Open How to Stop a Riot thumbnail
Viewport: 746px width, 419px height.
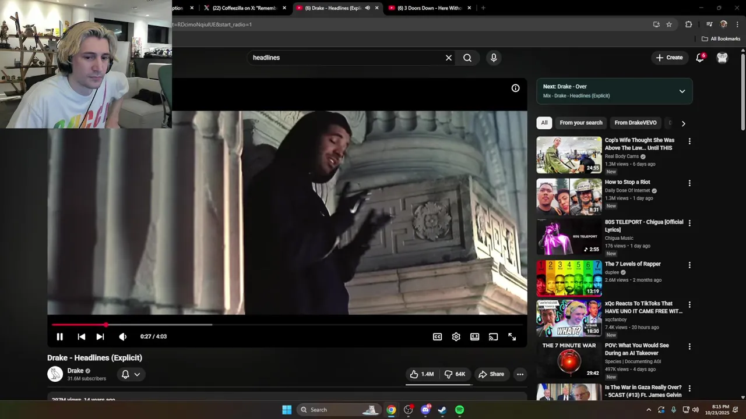(x=569, y=197)
